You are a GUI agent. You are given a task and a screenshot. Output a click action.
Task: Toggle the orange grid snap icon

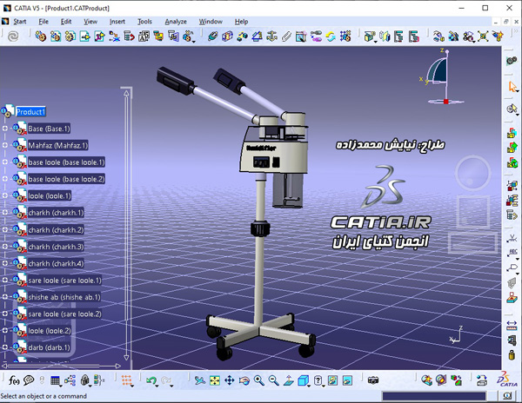point(126,380)
